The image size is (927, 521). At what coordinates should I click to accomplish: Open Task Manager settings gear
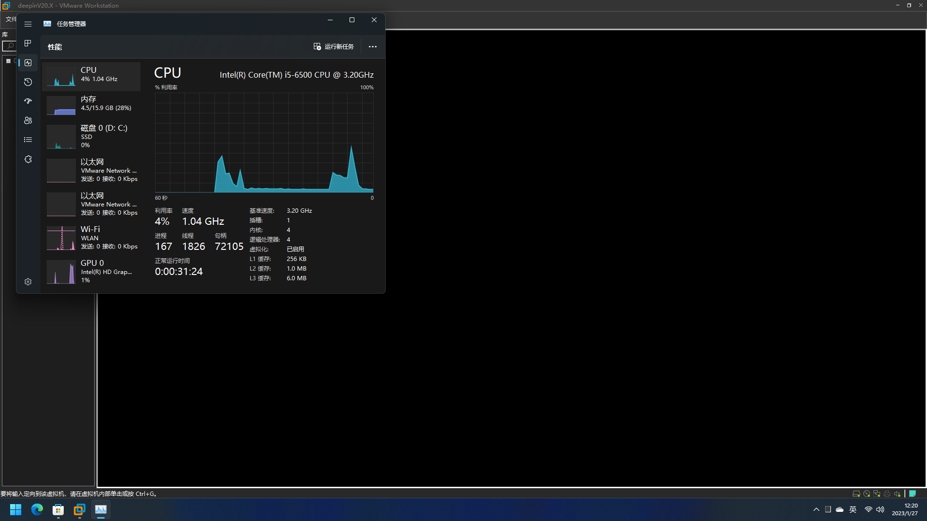pos(28,282)
